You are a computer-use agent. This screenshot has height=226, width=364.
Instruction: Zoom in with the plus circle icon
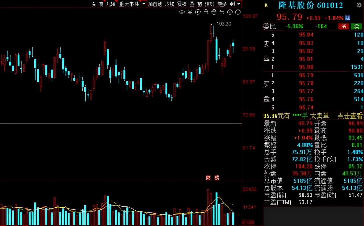[230, 12]
